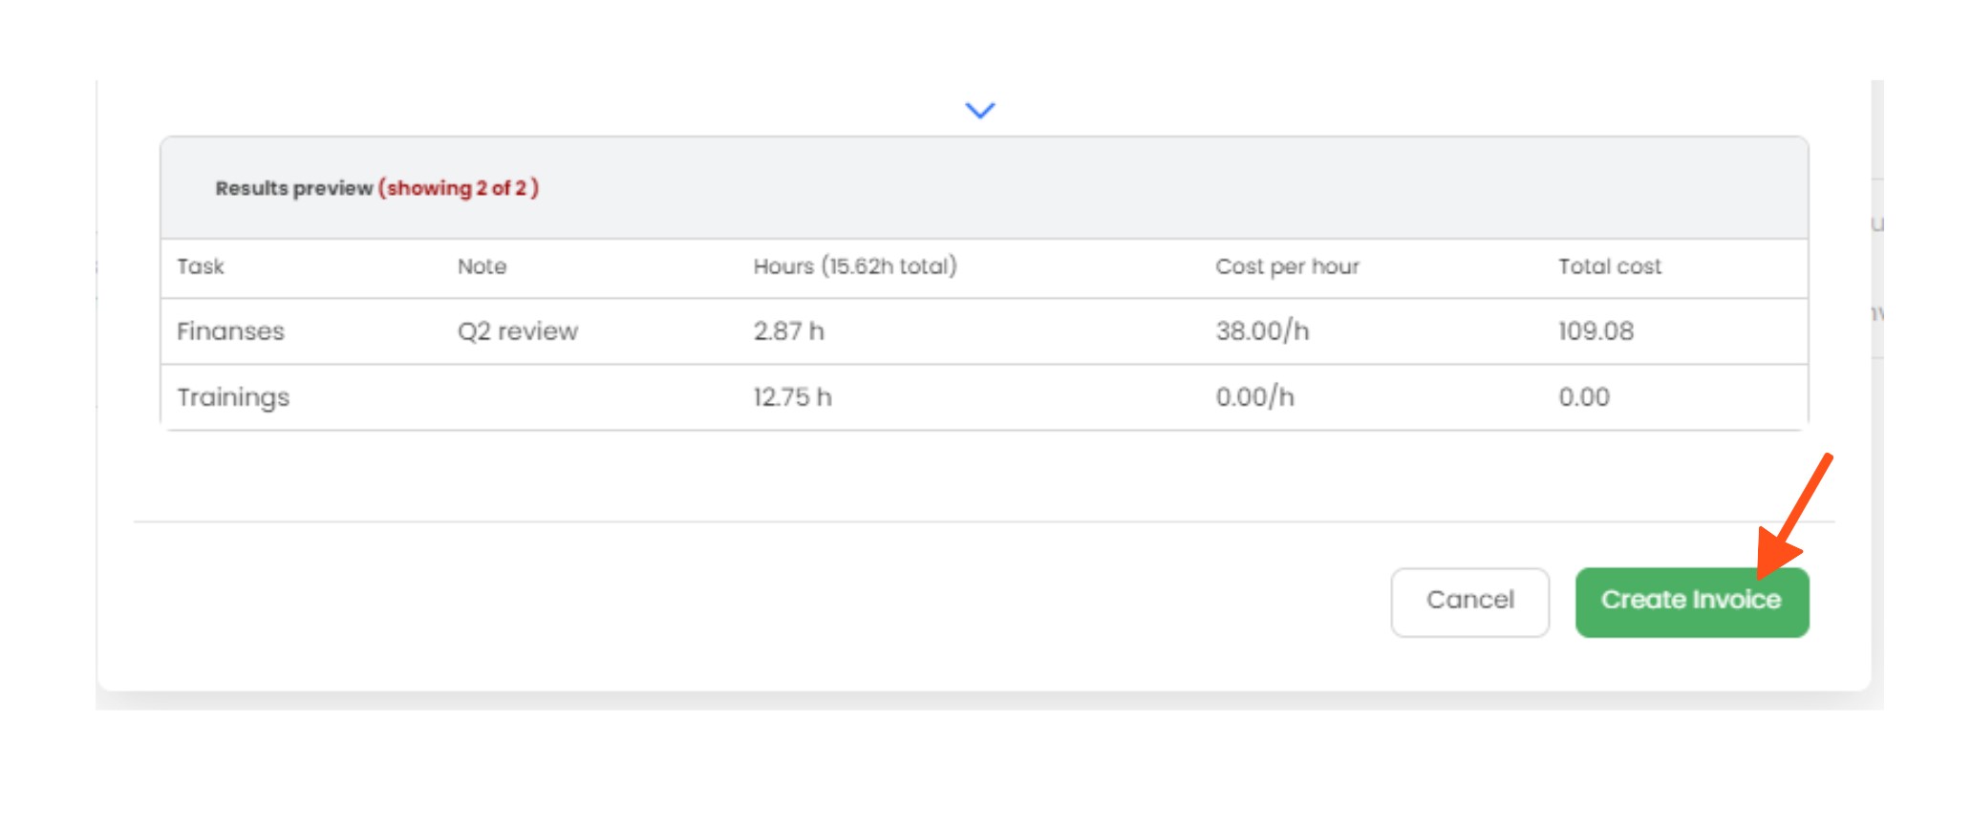Viewport: 1971px width, 829px height.
Task: Select the 0.00/h cost per hour cell
Action: click(x=1254, y=397)
